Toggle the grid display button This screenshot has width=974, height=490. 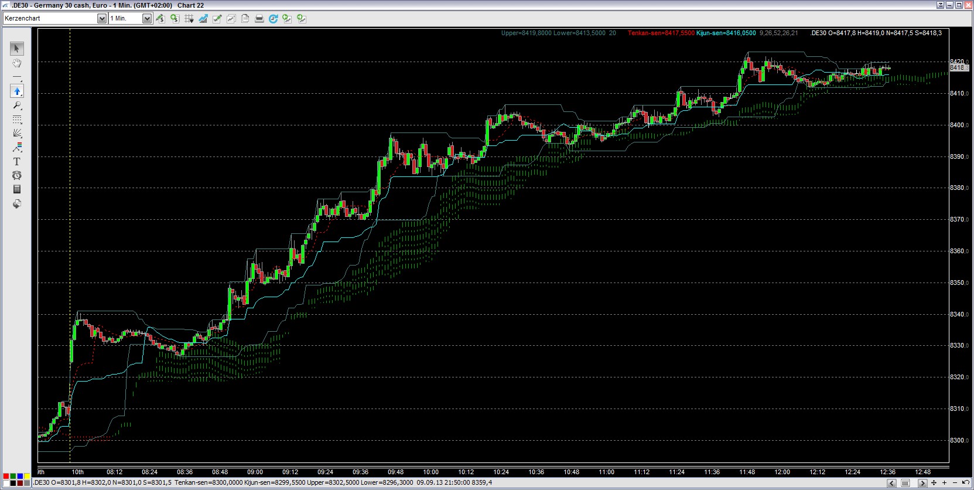(189, 19)
